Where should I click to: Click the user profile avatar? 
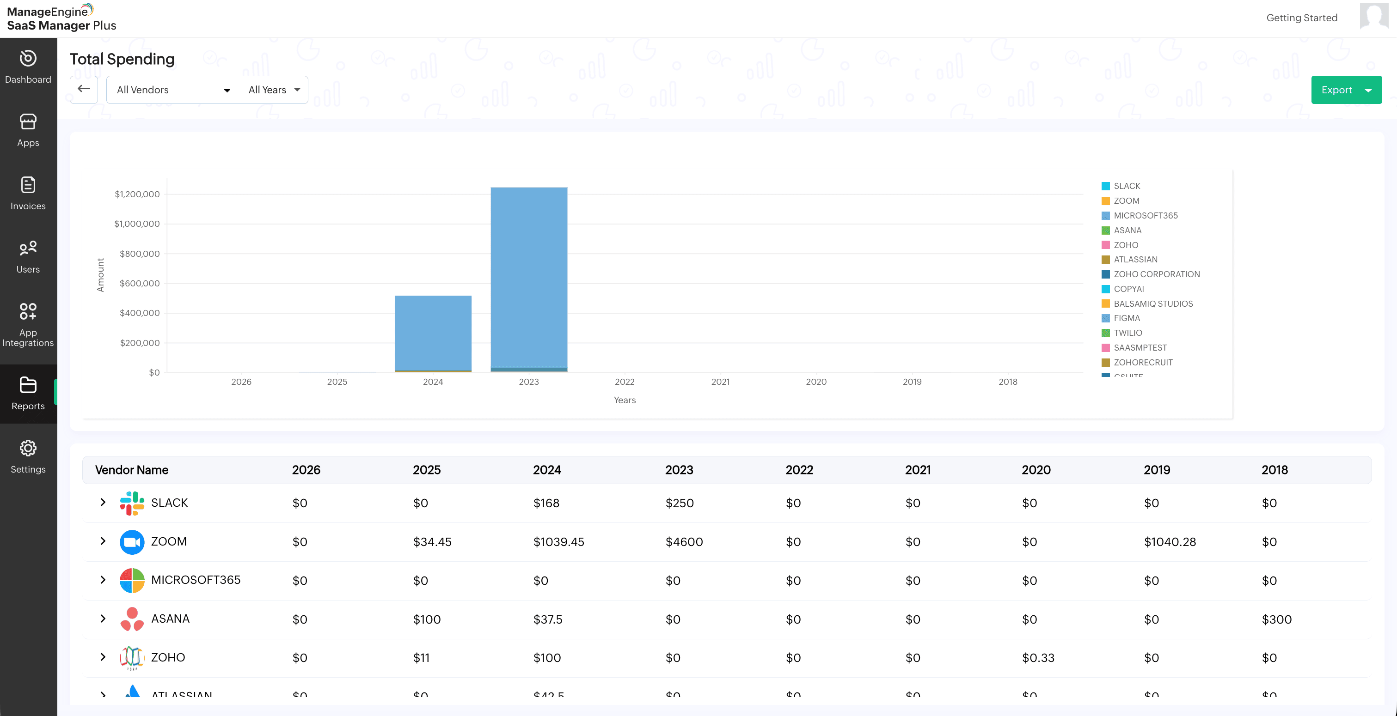tap(1374, 16)
